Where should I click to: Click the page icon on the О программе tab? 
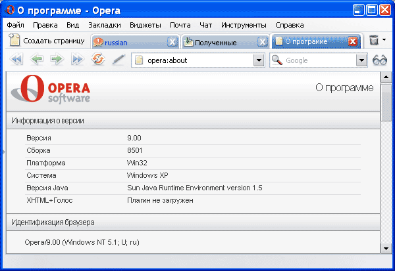coord(279,41)
